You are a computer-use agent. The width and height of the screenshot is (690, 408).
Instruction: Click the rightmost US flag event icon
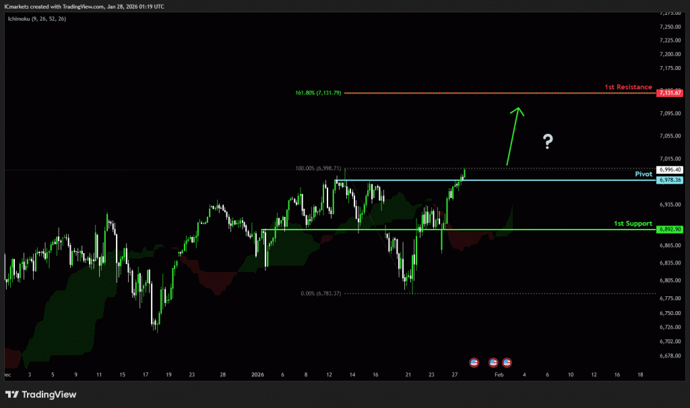tap(507, 362)
